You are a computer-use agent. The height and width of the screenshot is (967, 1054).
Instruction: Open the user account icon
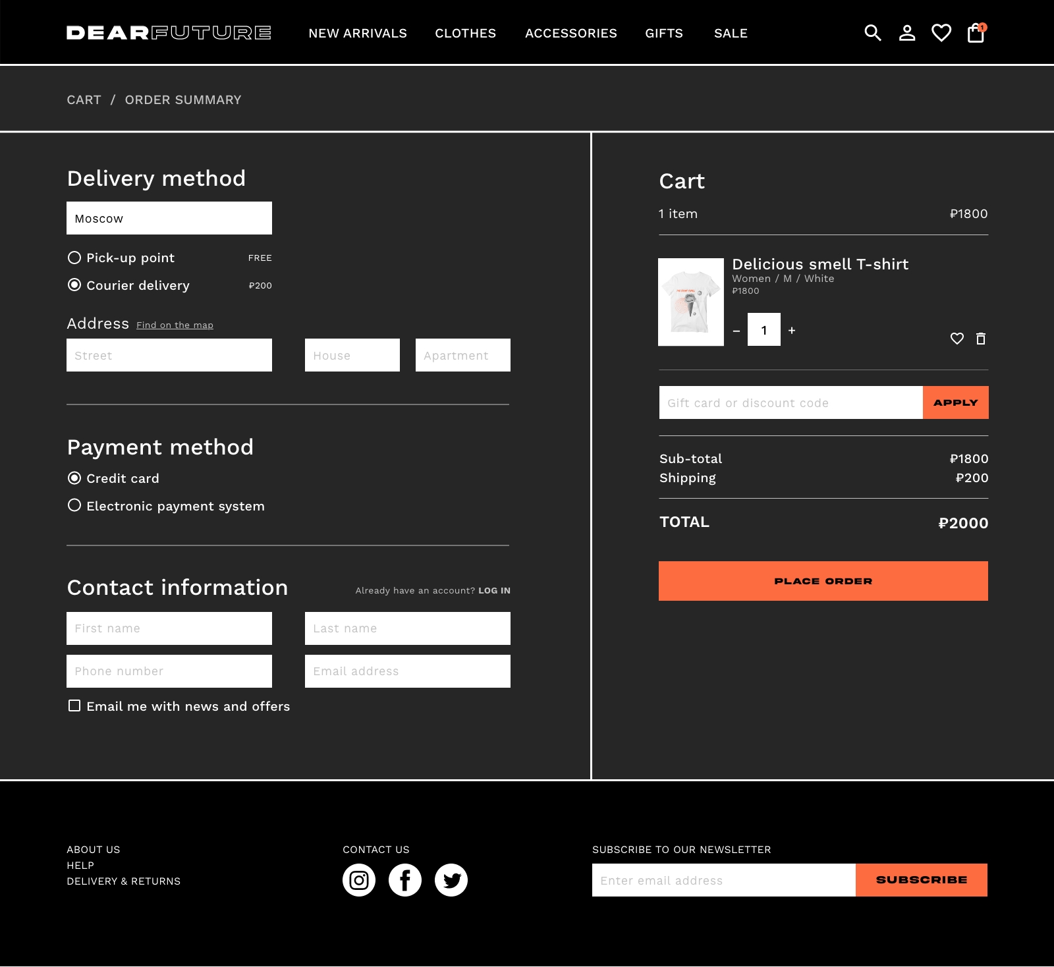tap(907, 33)
